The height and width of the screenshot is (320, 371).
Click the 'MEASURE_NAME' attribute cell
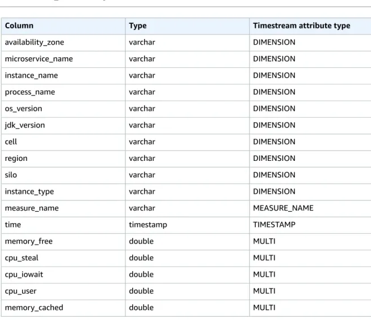310,208
